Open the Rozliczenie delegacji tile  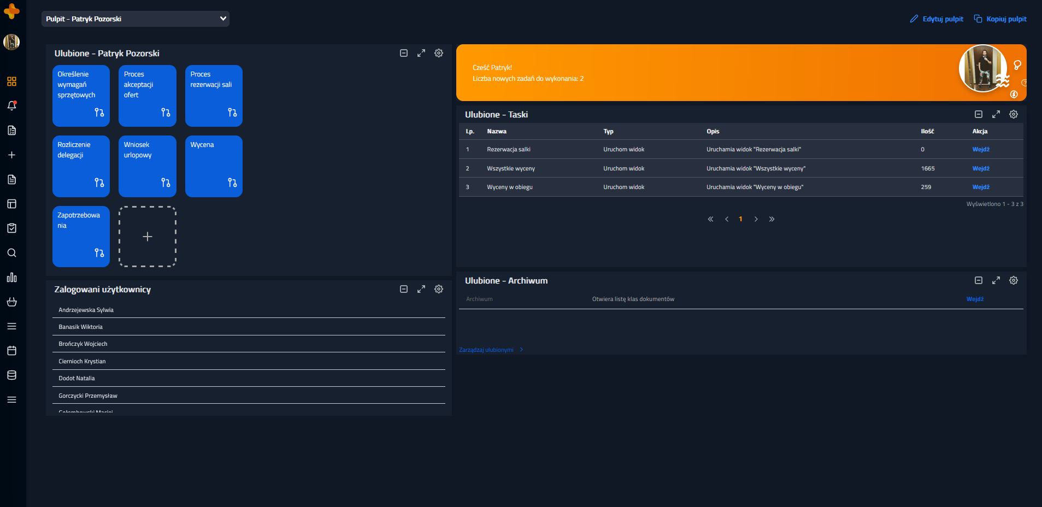coord(81,166)
